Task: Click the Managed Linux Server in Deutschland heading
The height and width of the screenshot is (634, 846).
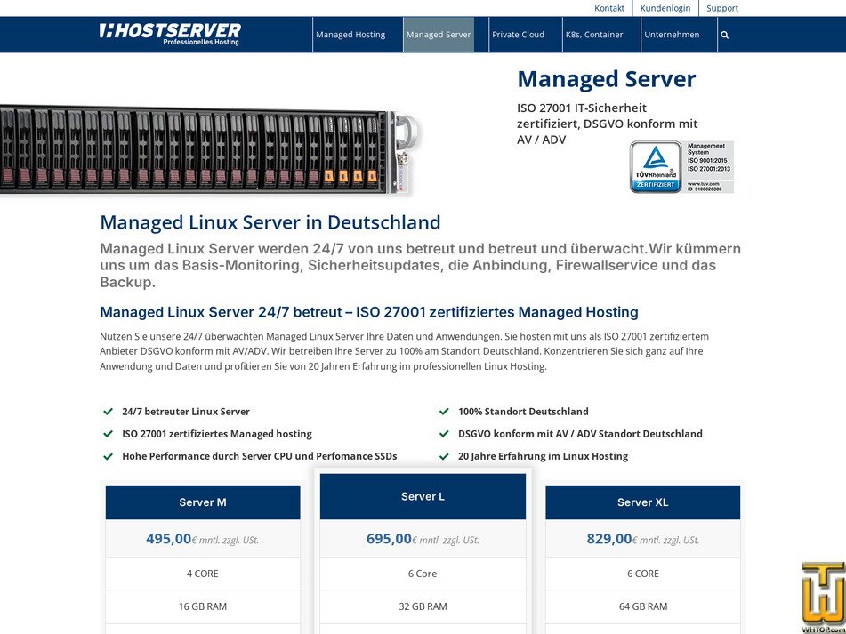Action: click(270, 222)
